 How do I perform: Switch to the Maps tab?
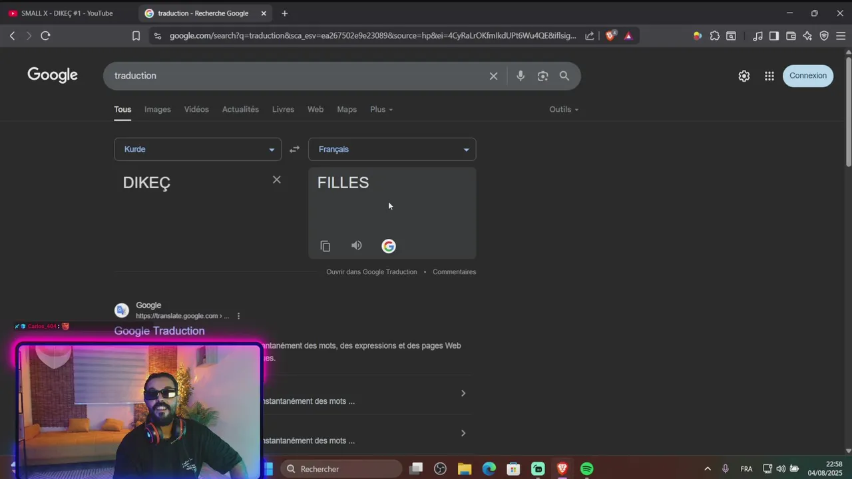coord(347,109)
